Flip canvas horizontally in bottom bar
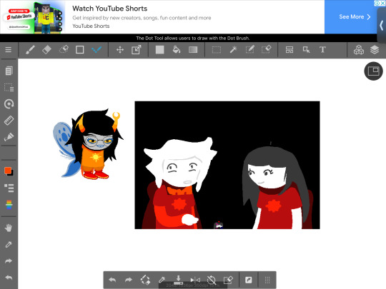 [x=195, y=280]
